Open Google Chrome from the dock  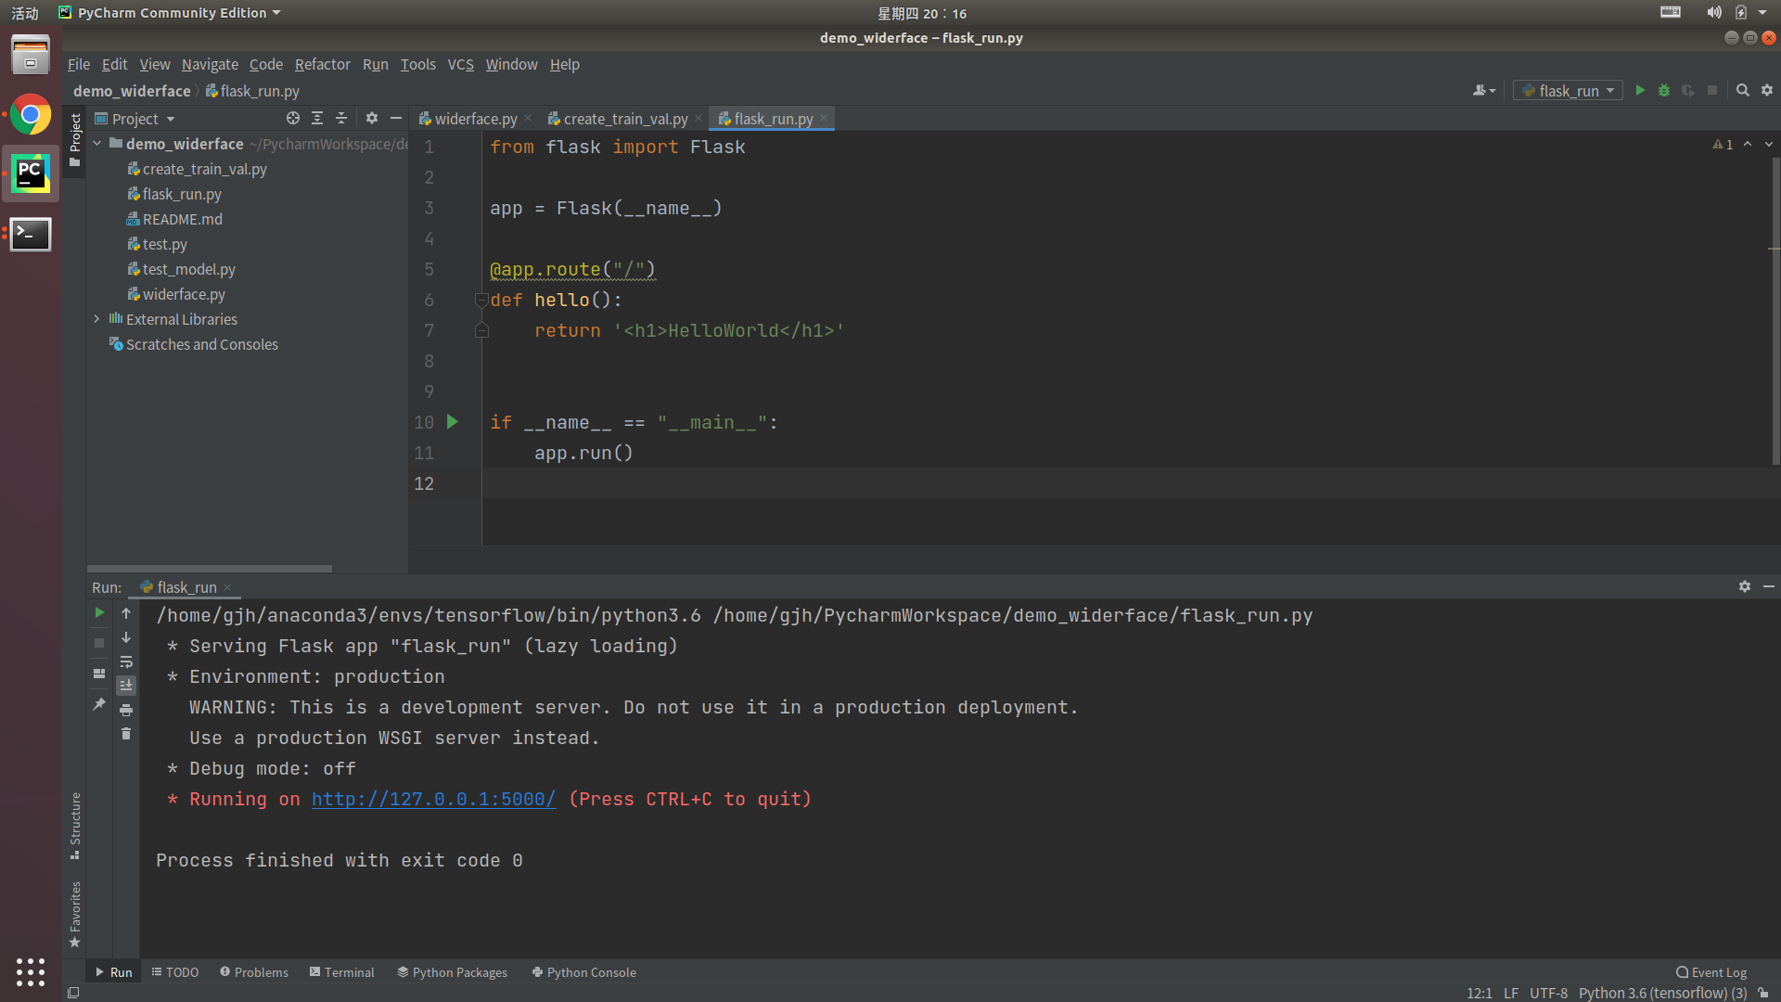point(31,115)
